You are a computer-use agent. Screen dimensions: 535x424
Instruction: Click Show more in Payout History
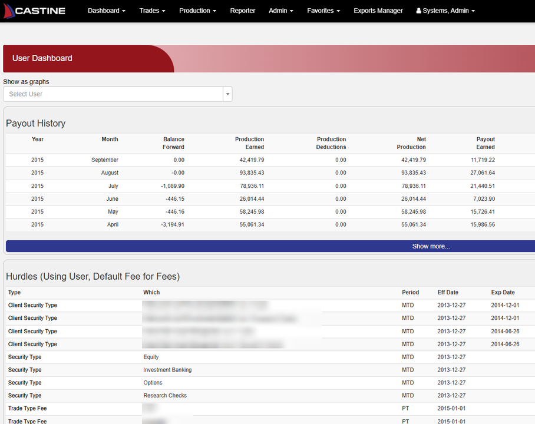point(431,246)
